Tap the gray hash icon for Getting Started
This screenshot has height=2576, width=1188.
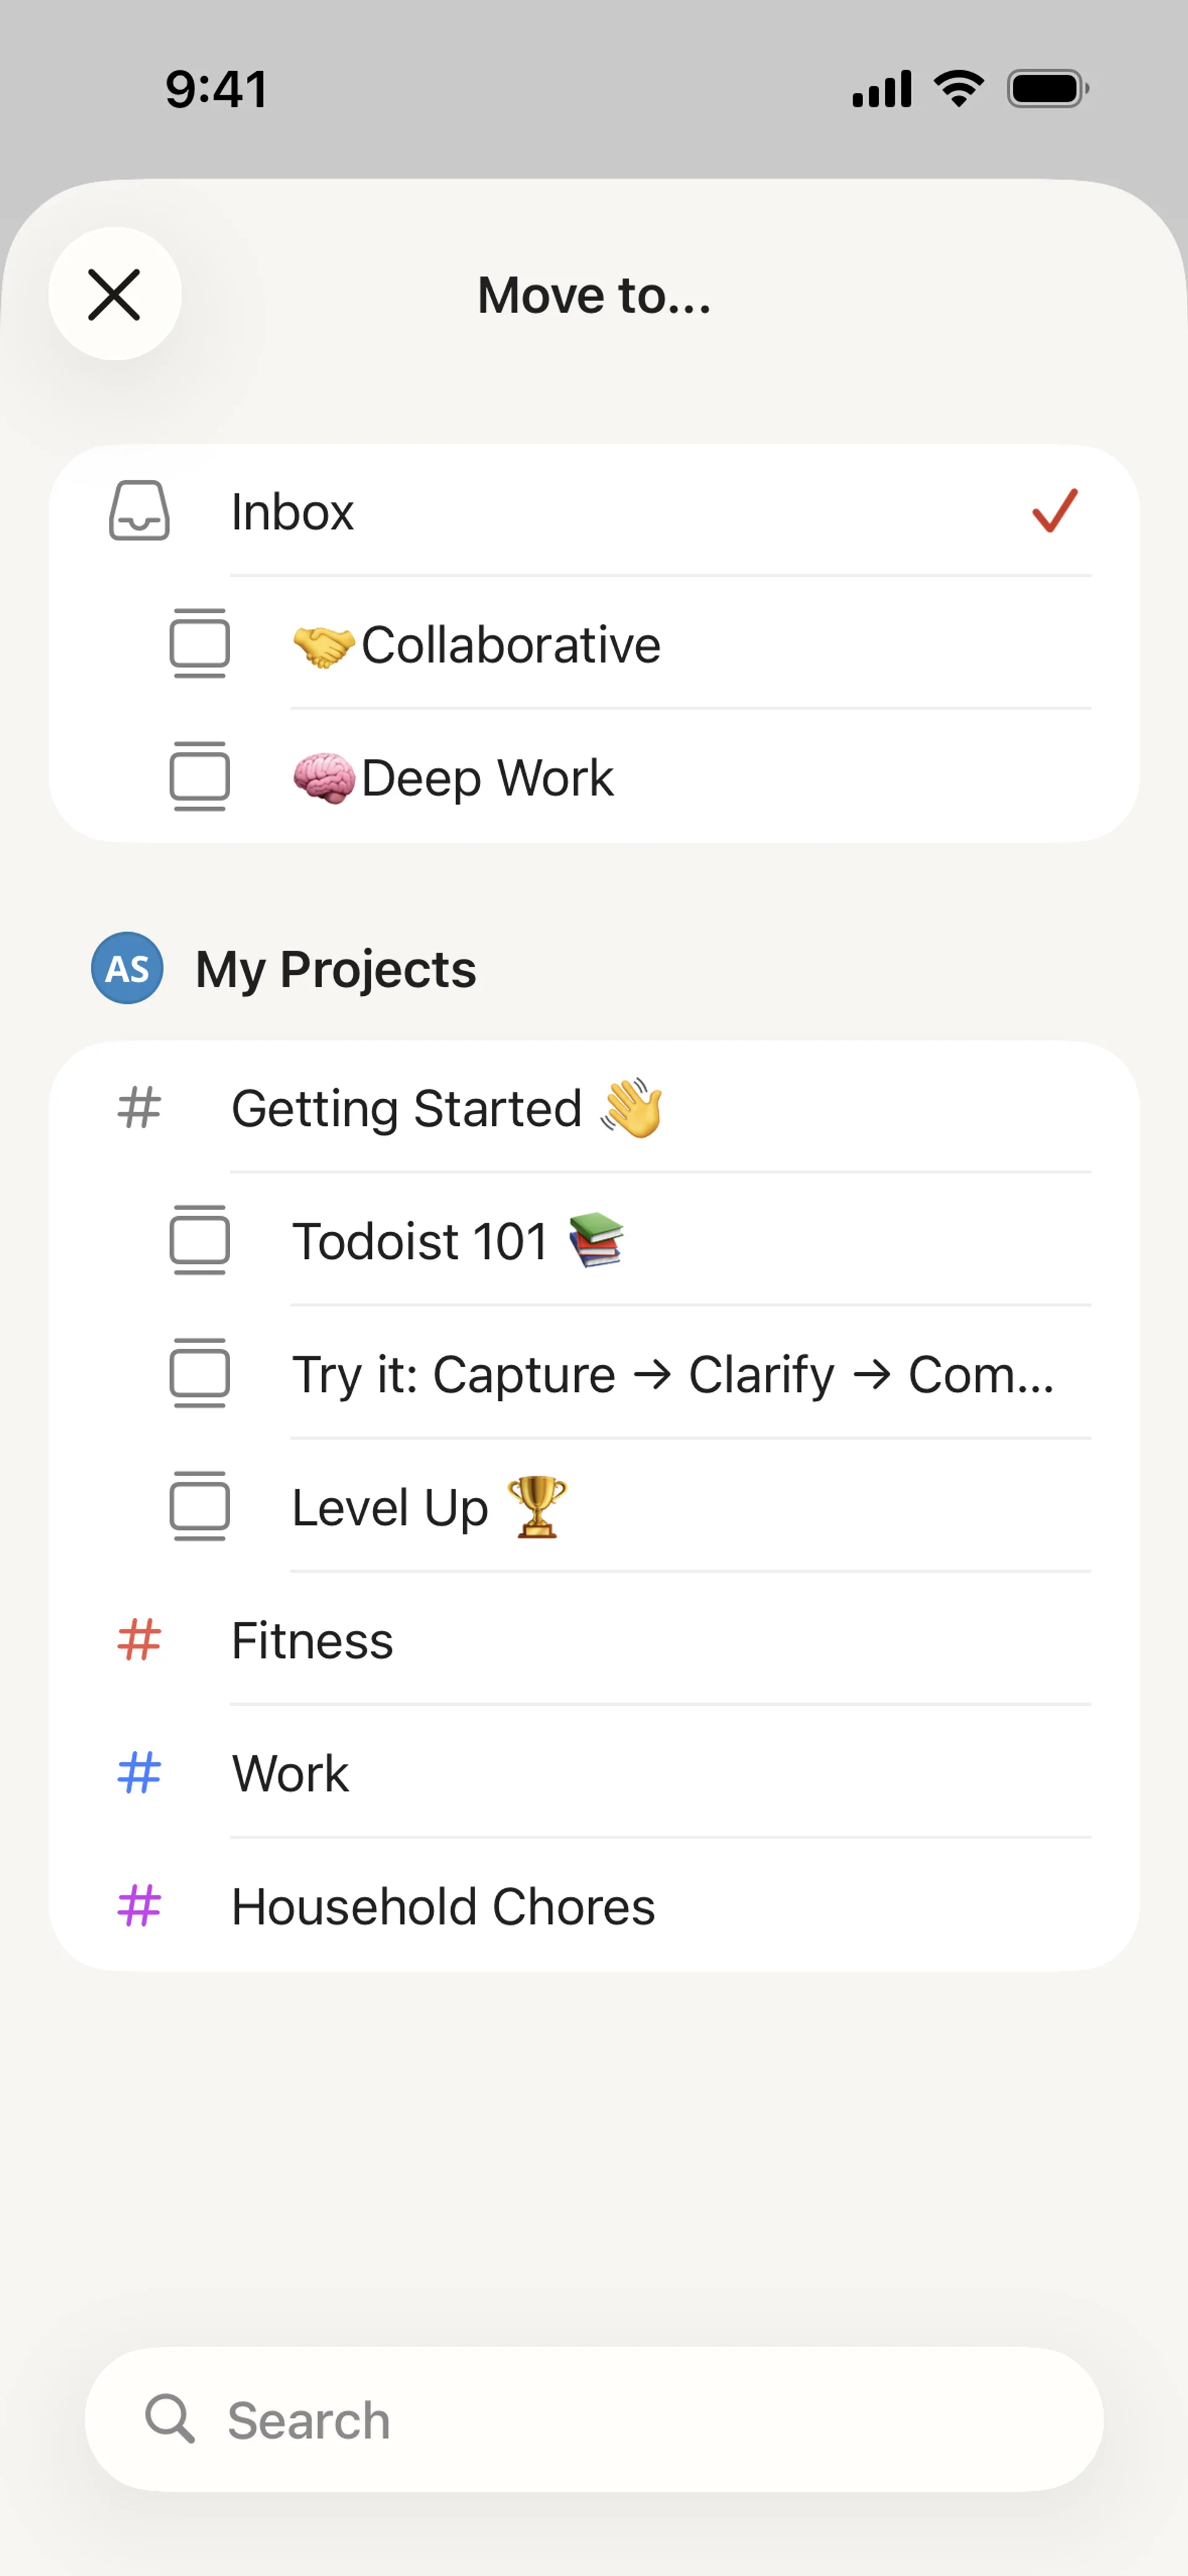pos(139,1108)
